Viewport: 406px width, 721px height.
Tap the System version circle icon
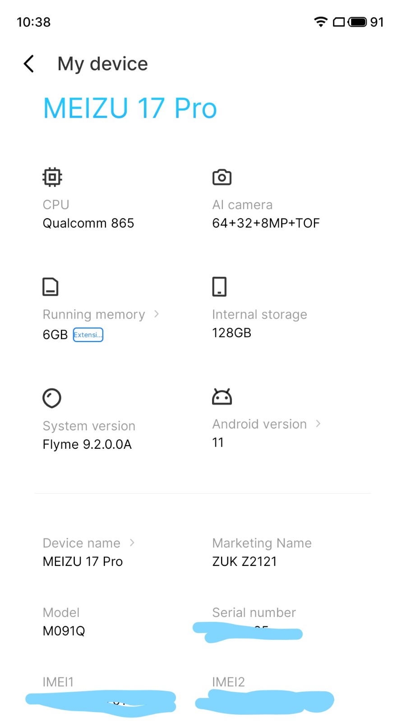(x=52, y=398)
